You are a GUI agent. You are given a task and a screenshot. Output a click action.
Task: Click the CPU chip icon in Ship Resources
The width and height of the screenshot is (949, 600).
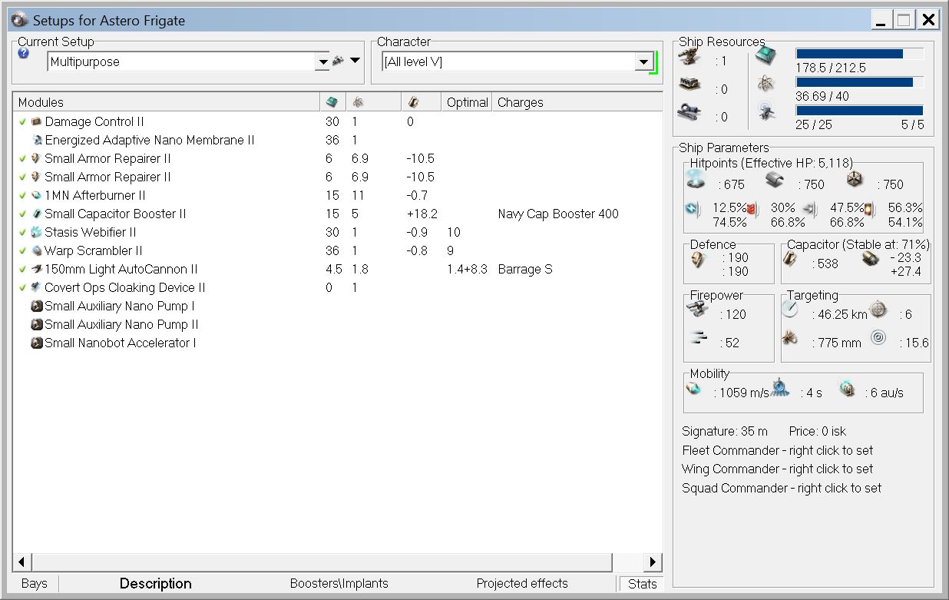tap(765, 55)
